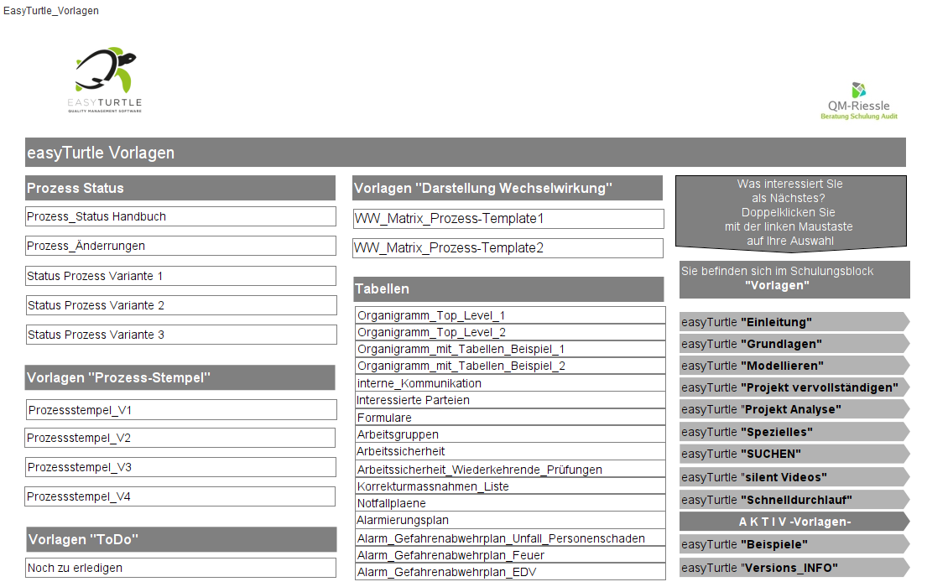Select the Notfallplaene row
The image size is (927, 587).
pyautogui.click(x=510, y=503)
